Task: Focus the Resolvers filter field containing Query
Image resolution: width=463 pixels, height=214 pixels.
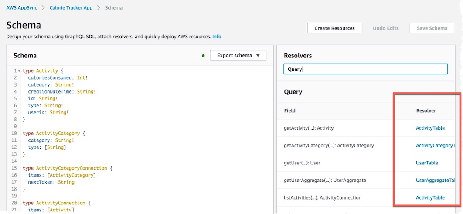Action: click(x=365, y=69)
